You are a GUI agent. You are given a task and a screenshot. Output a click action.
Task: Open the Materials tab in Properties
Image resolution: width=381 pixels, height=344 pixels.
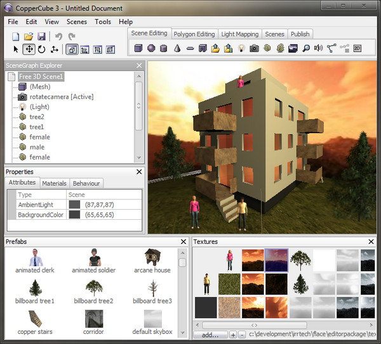click(x=54, y=184)
